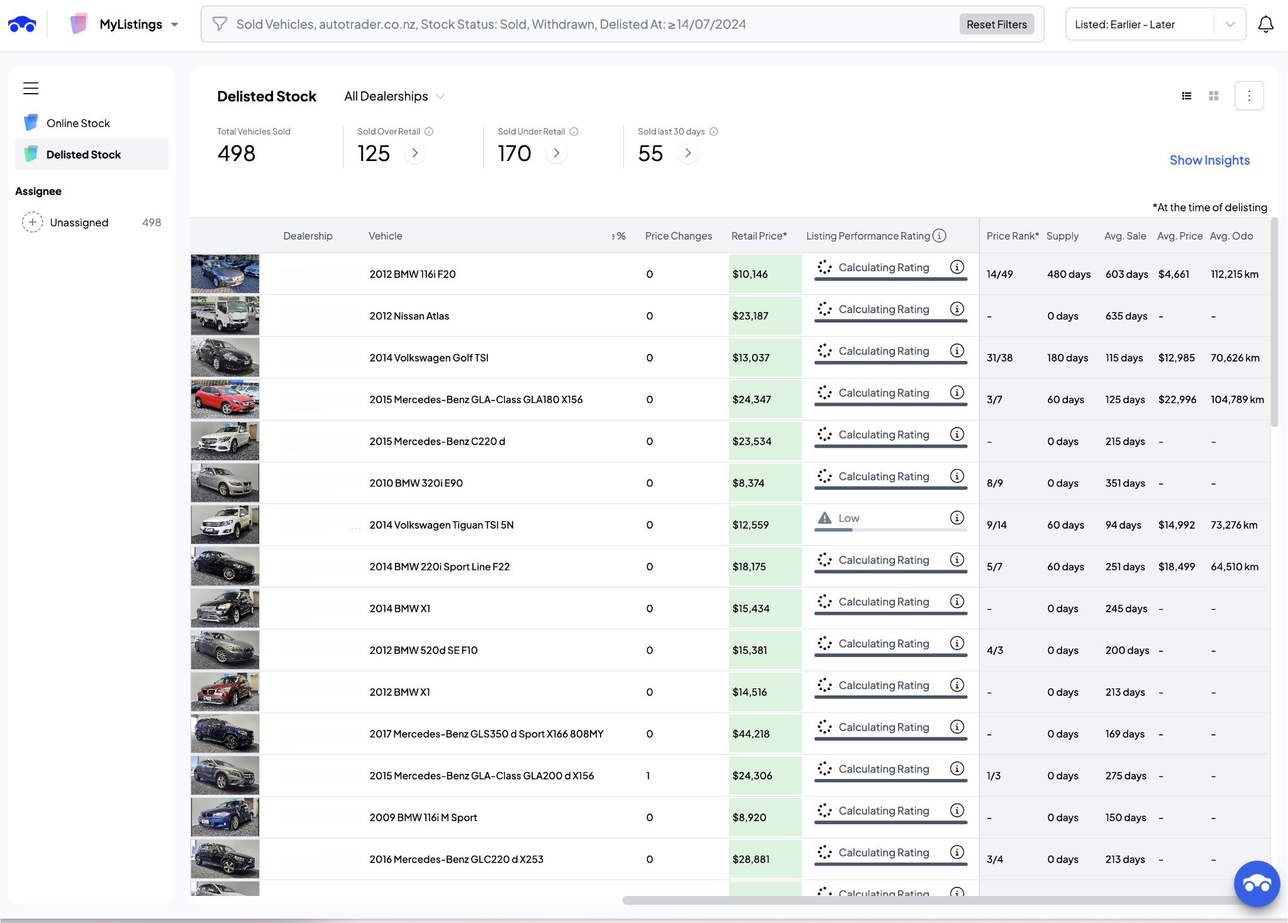This screenshot has height=923, width=1288.
Task: Click the filter funnel icon
Action: click(219, 25)
